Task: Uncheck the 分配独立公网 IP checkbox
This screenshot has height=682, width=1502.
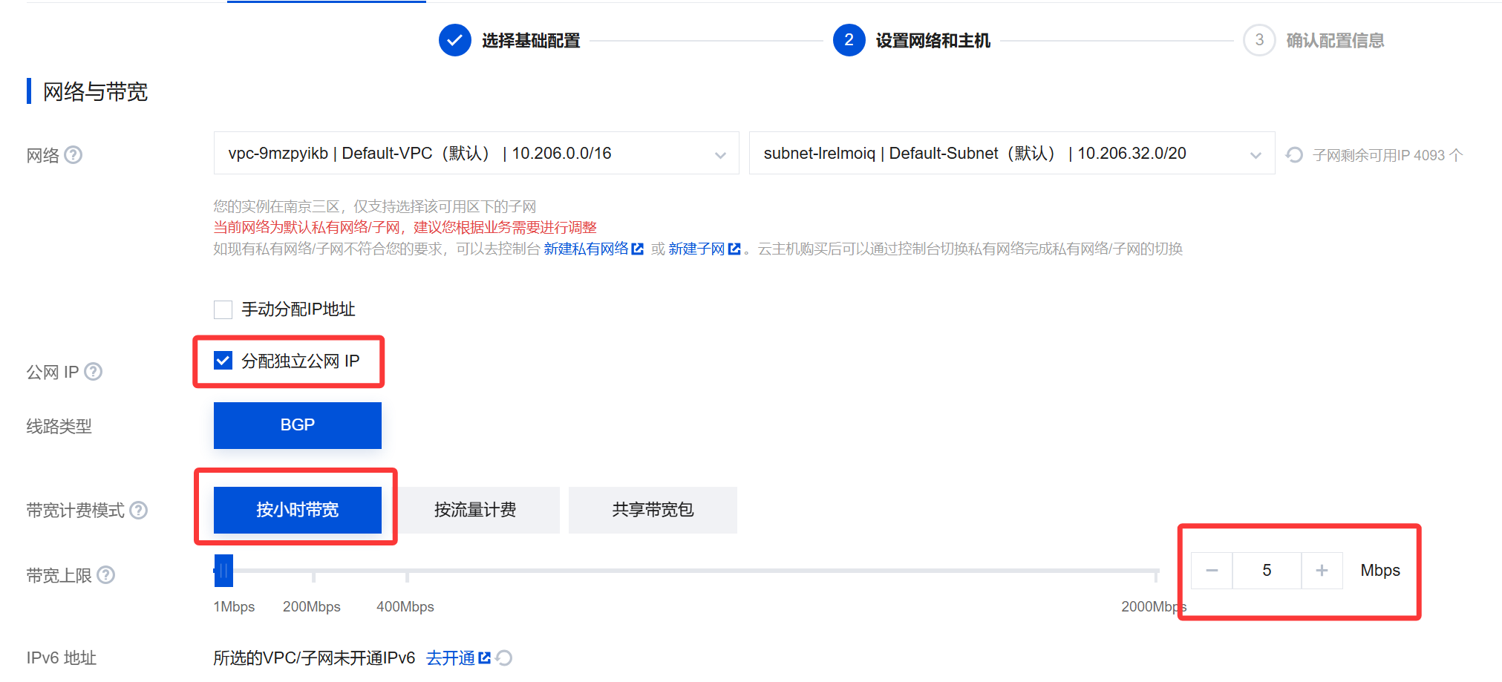Action: (x=223, y=361)
